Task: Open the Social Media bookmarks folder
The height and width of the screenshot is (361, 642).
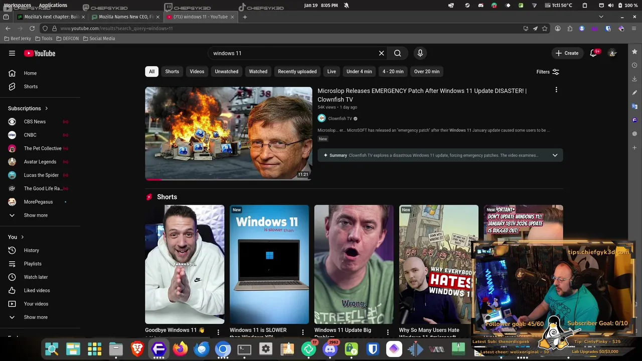Action: (x=99, y=39)
